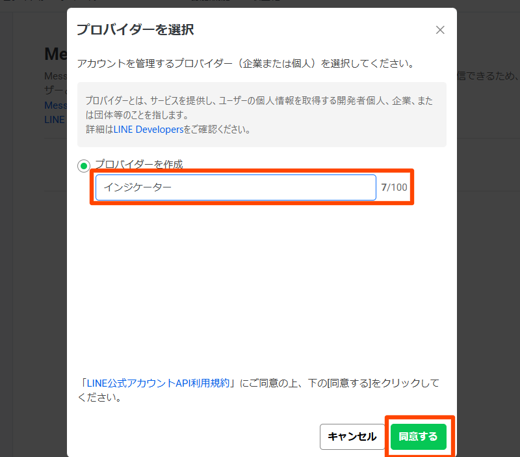Click the にご同意の上 agreement notice text
520x457 pixels.
point(258,390)
